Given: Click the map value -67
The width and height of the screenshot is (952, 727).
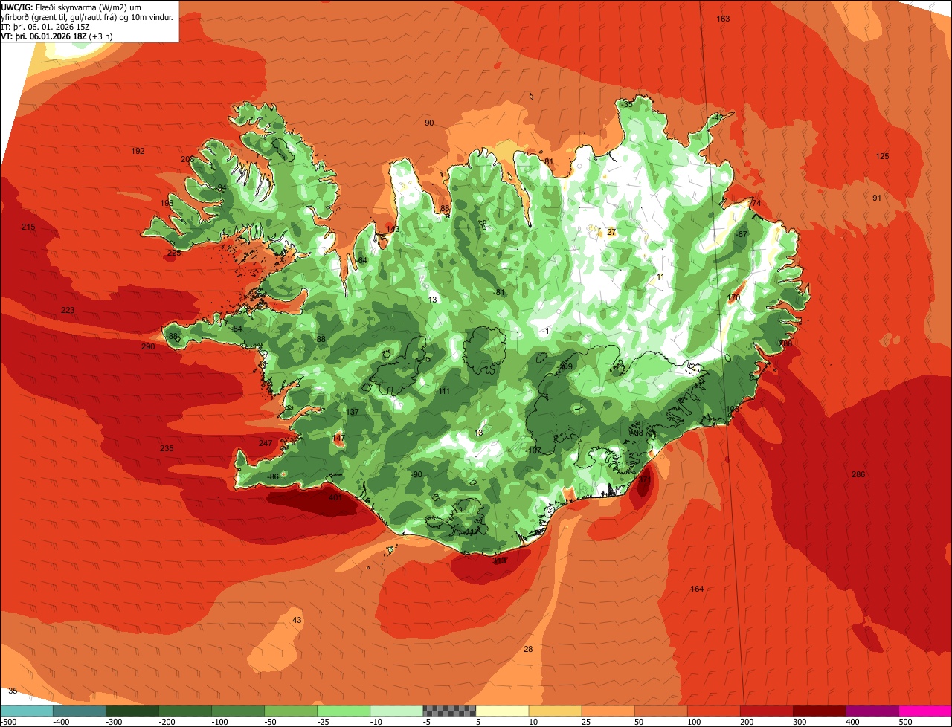Looking at the screenshot, I should click(x=741, y=234).
